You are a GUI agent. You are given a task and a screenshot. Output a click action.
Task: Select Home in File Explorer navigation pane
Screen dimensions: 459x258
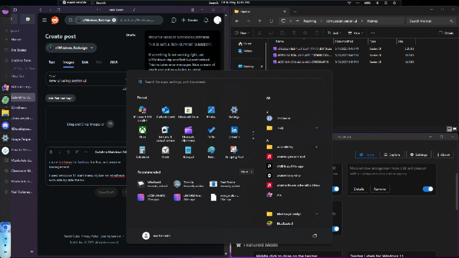click(x=245, y=44)
